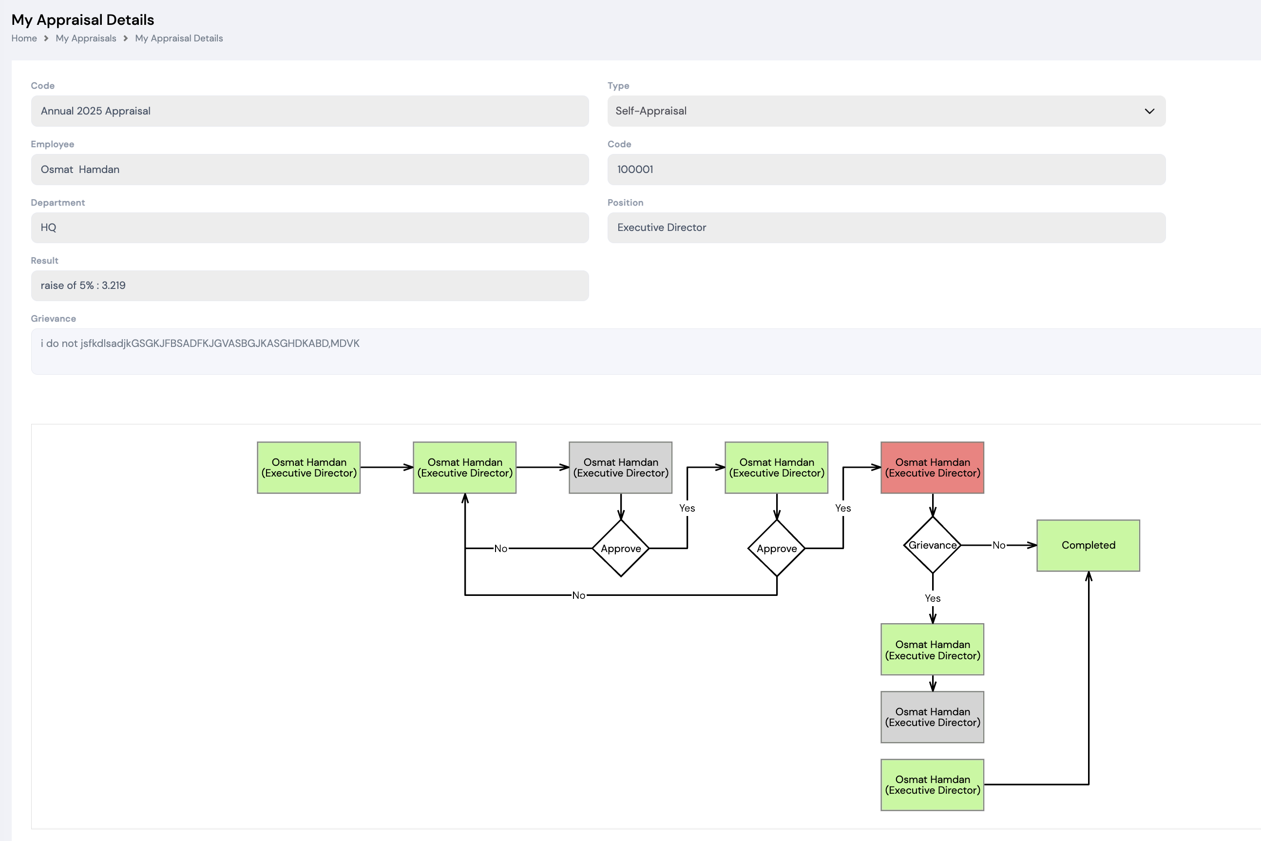Viewport: 1261px width, 841px height.
Task: Click the Position field label
Action: 625,203
